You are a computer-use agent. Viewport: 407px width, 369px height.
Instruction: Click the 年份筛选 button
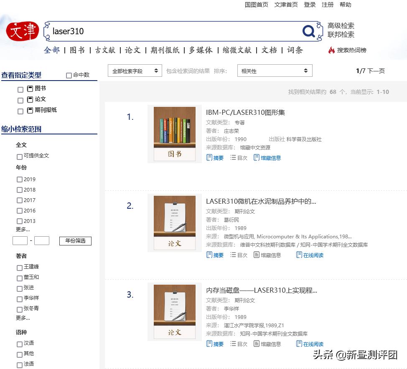[x=75, y=241]
